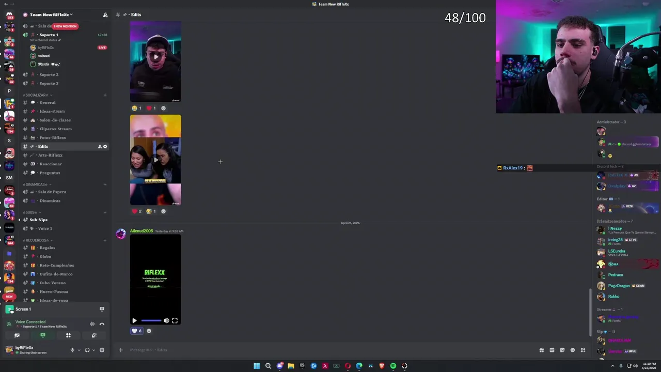This screenshot has width=661, height=372.
Task: Open the Preguntas channel
Action: pyautogui.click(x=65, y=173)
